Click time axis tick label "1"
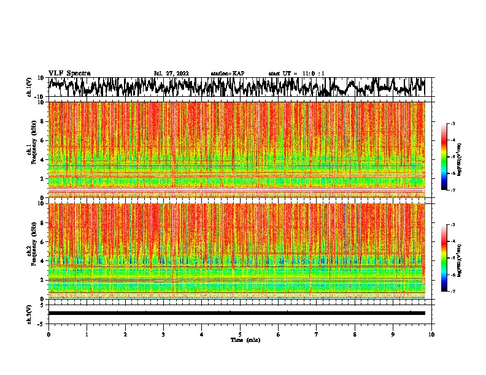 tap(87, 335)
